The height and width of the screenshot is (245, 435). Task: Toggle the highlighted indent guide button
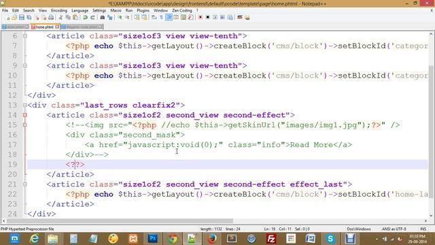point(169,18)
